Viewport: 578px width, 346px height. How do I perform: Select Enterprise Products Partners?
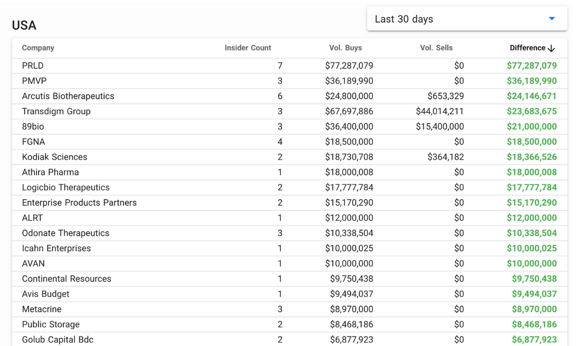coord(79,203)
